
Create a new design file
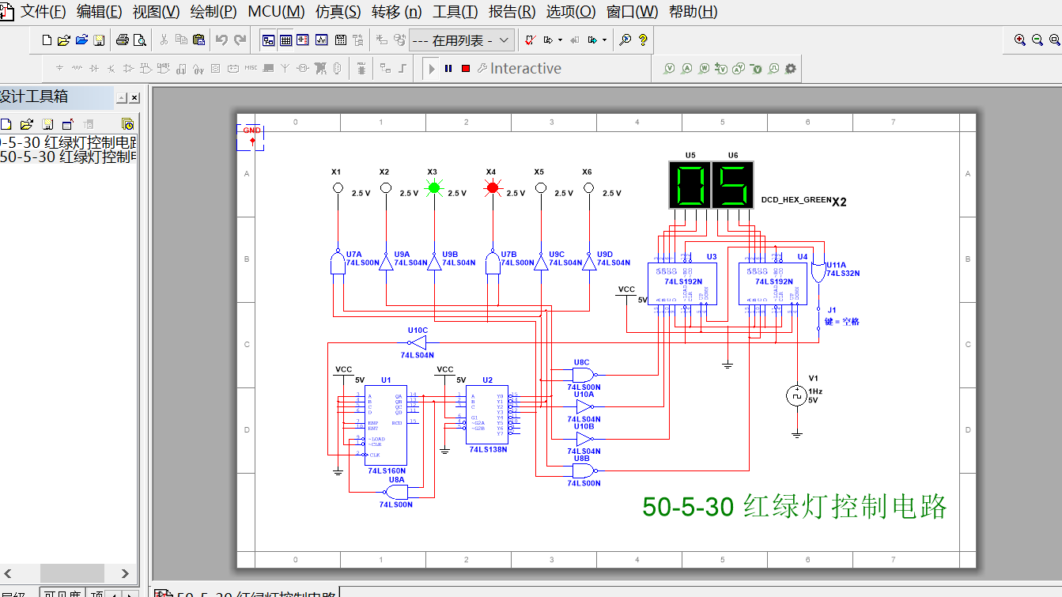click(47, 40)
